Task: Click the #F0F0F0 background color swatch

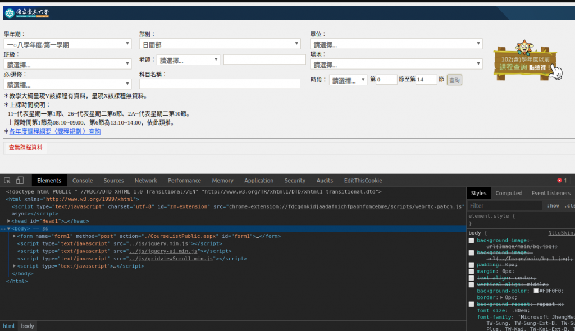Action: pos(536,291)
